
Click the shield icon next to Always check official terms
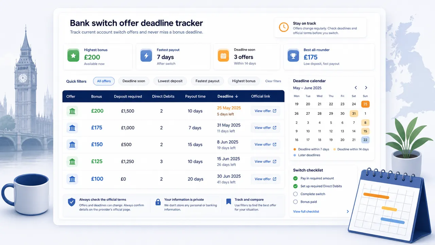point(71,202)
